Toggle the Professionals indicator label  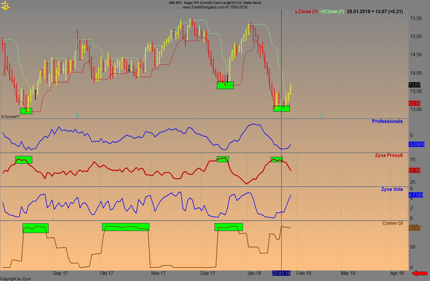coord(387,121)
